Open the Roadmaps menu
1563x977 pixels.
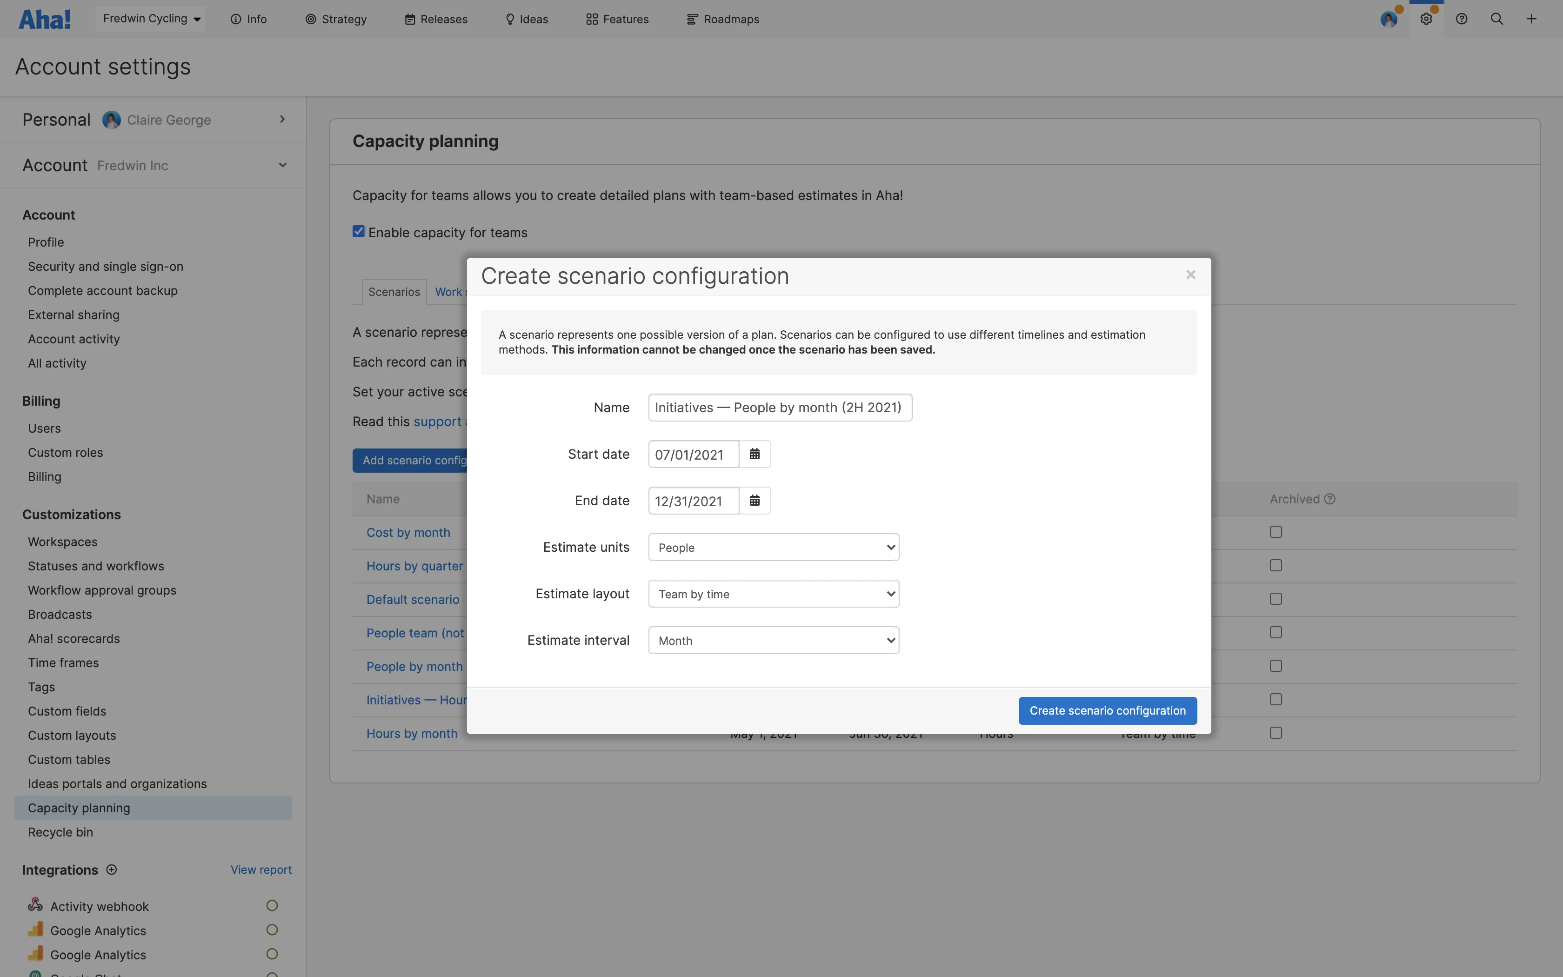723,20
